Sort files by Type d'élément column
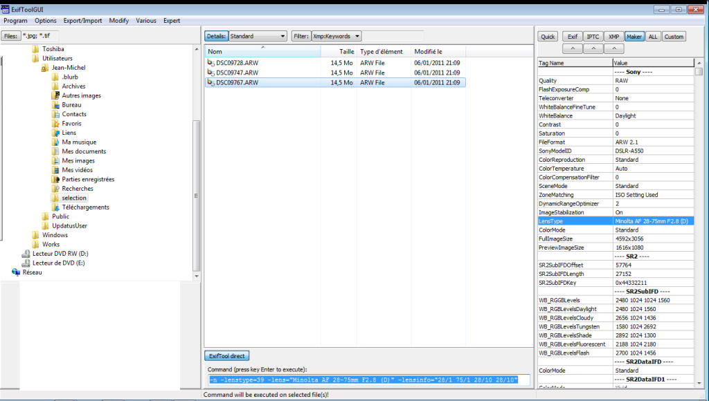This screenshot has height=401, width=709. (384, 51)
